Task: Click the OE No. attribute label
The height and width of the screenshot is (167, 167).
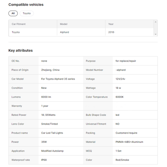Action: coord(16,61)
